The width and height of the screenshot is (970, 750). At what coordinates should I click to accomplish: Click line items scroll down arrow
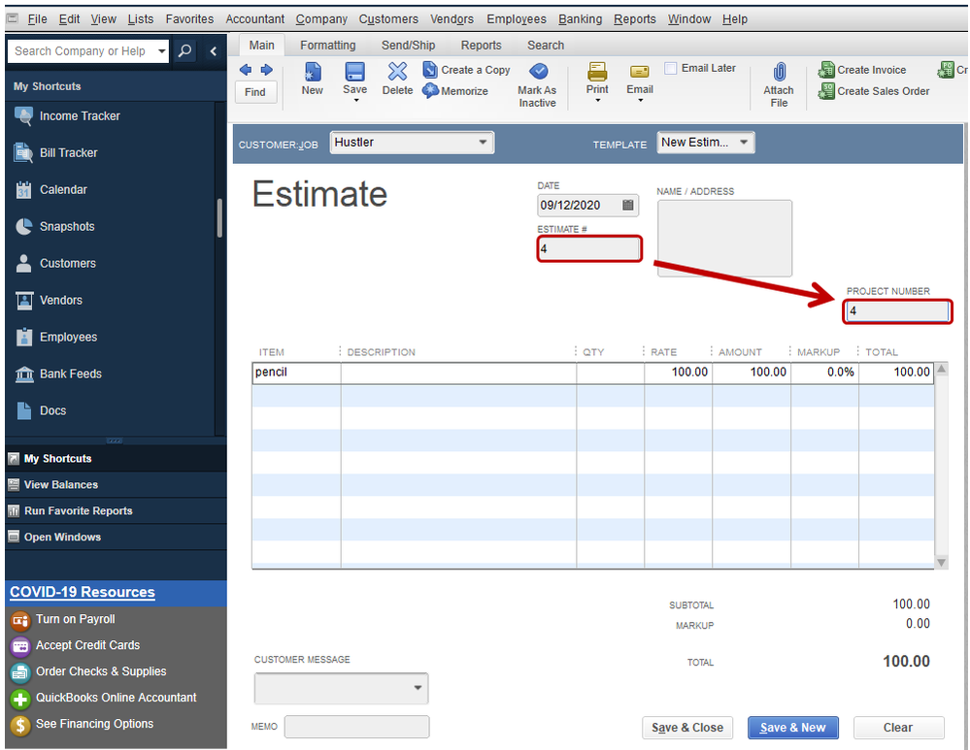point(942,563)
